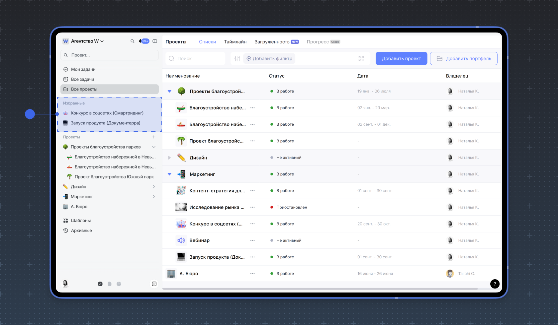The height and width of the screenshot is (325, 558).
Task: Click the fullscreen expand arrows icon
Action: tap(361, 58)
